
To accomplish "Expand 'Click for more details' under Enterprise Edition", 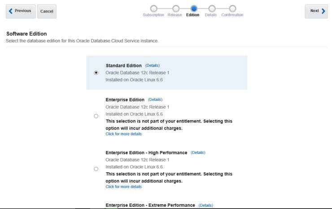I will click(123, 134).
